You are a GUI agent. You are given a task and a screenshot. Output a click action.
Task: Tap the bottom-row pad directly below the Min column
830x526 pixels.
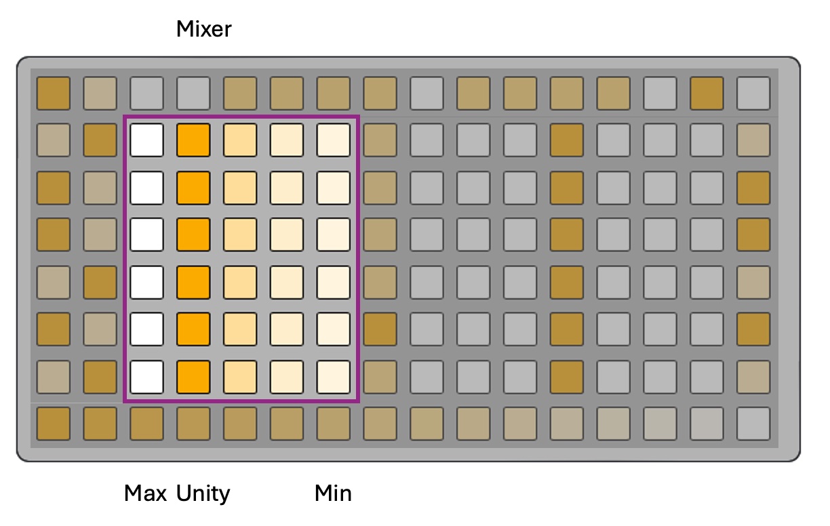(x=334, y=424)
